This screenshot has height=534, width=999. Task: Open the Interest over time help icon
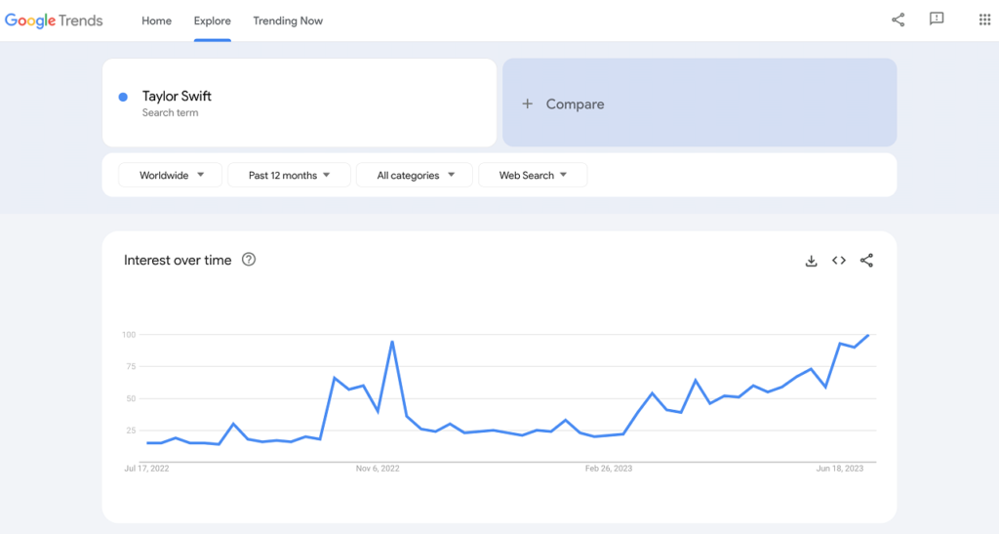pos(249,260)
